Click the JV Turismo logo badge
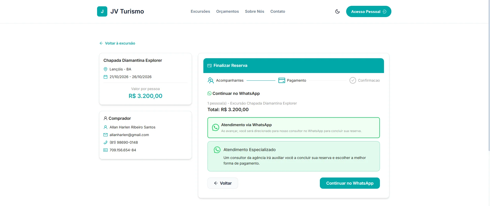 [102, 11]
